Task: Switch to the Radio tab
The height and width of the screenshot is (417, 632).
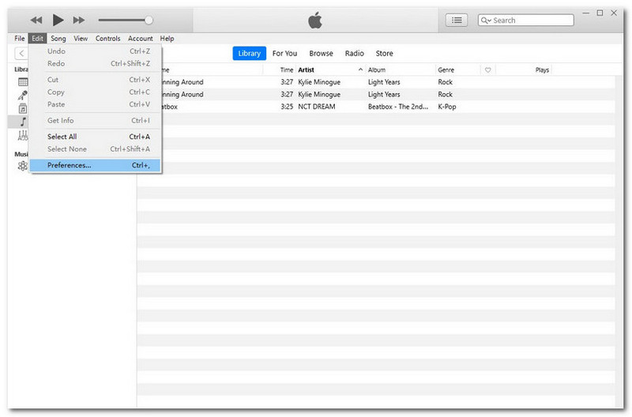Action: click(354, 53)
